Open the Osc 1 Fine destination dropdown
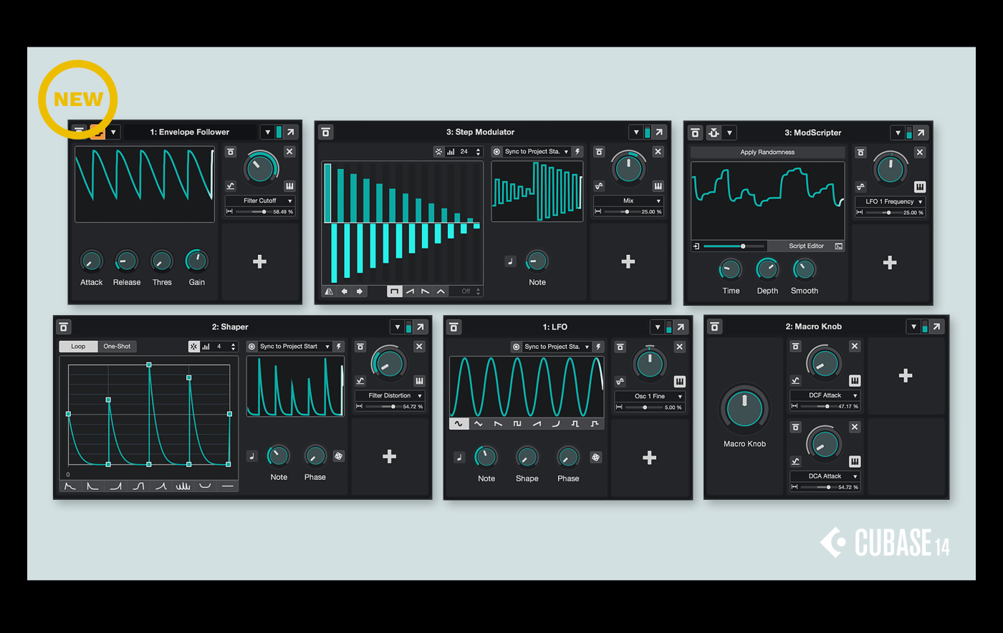This screenshot has height=633, width=1003. [650, 397]
